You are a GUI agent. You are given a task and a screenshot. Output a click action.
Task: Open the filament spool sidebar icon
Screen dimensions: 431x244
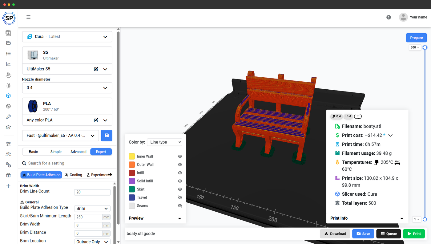point(8,85)
